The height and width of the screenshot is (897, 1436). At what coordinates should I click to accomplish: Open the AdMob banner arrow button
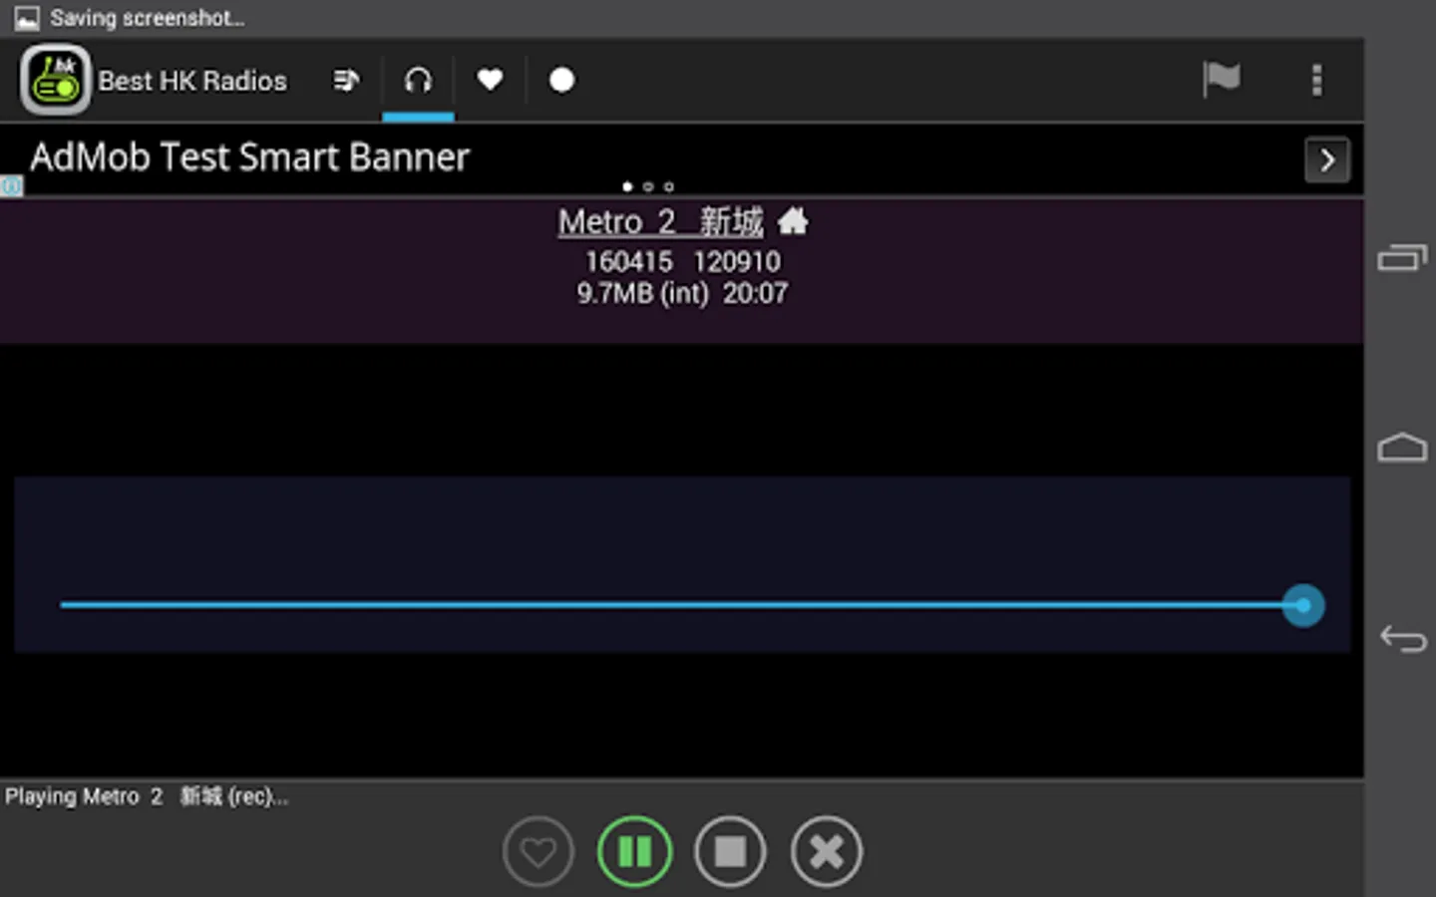(x=1327, y=159)
